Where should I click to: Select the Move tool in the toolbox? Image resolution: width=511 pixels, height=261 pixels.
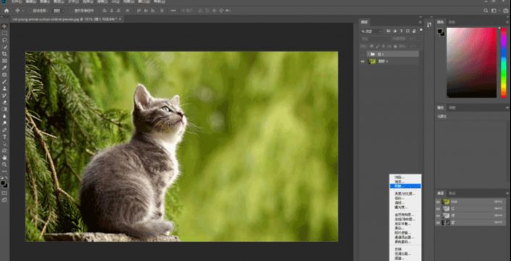pyautogui.click(x=4, y=26)
